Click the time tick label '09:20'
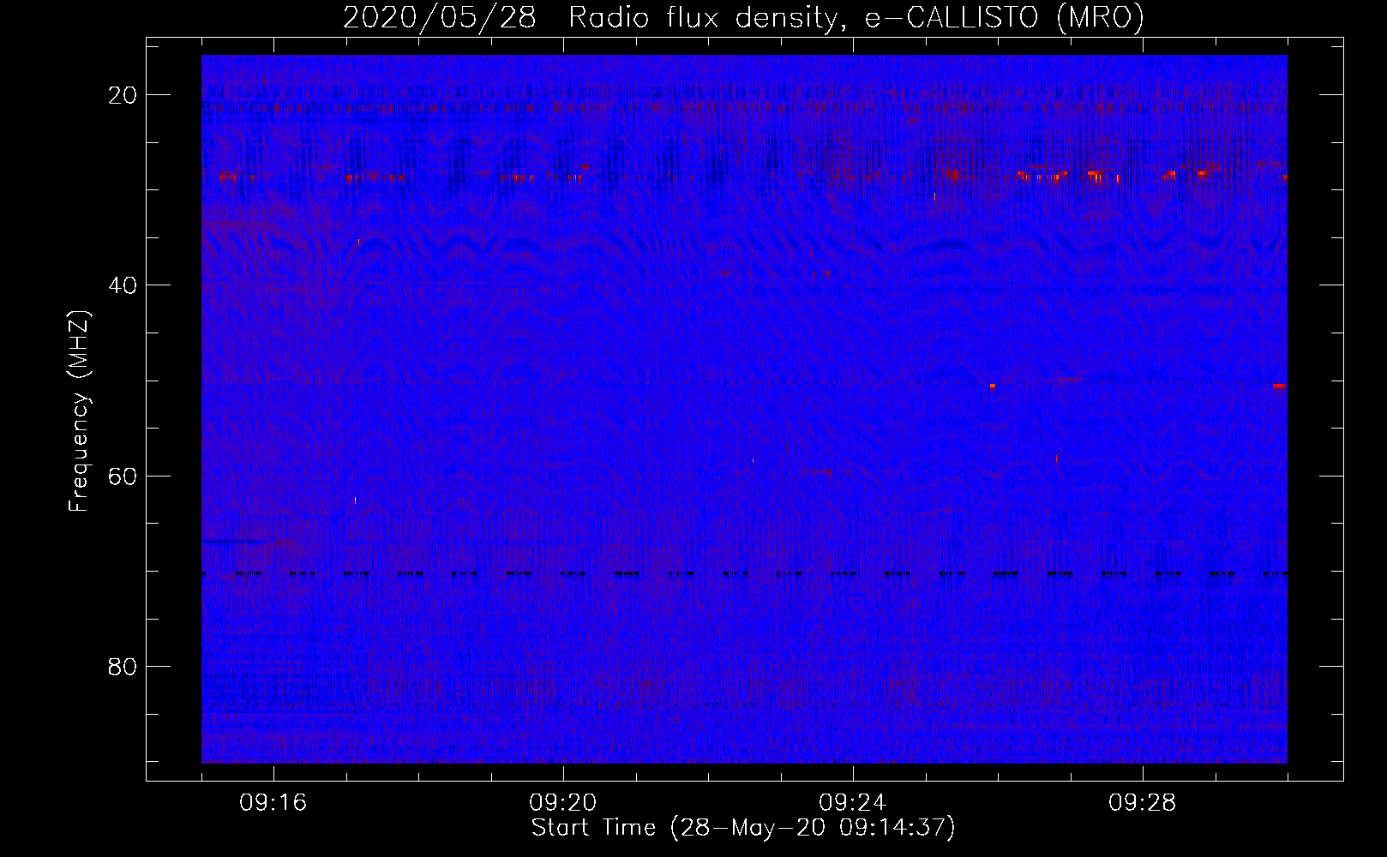The width and height of the screenshot is (1387, 857). (x=563, y=802)
